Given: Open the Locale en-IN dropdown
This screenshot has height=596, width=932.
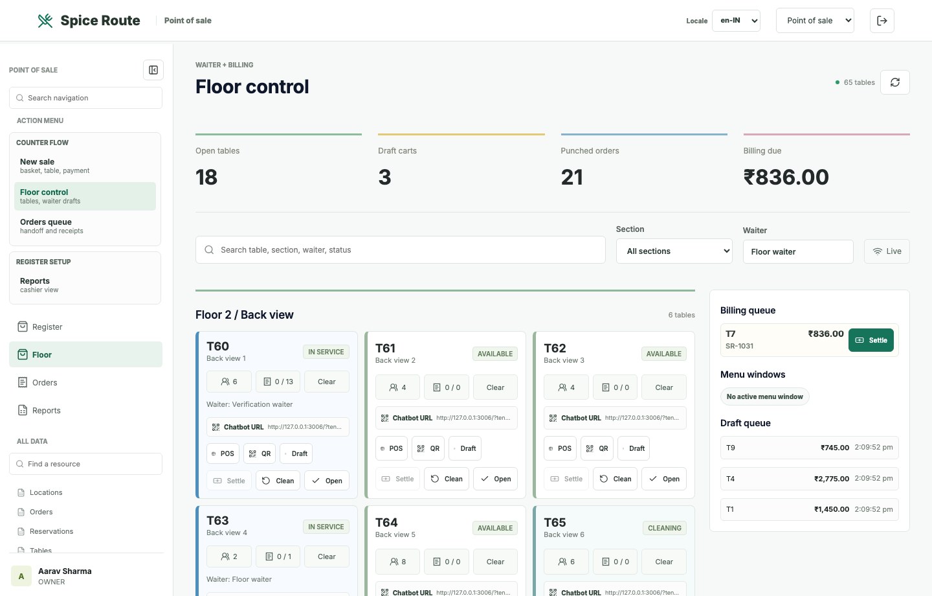Looking at the screenshot, I should 736,21.
